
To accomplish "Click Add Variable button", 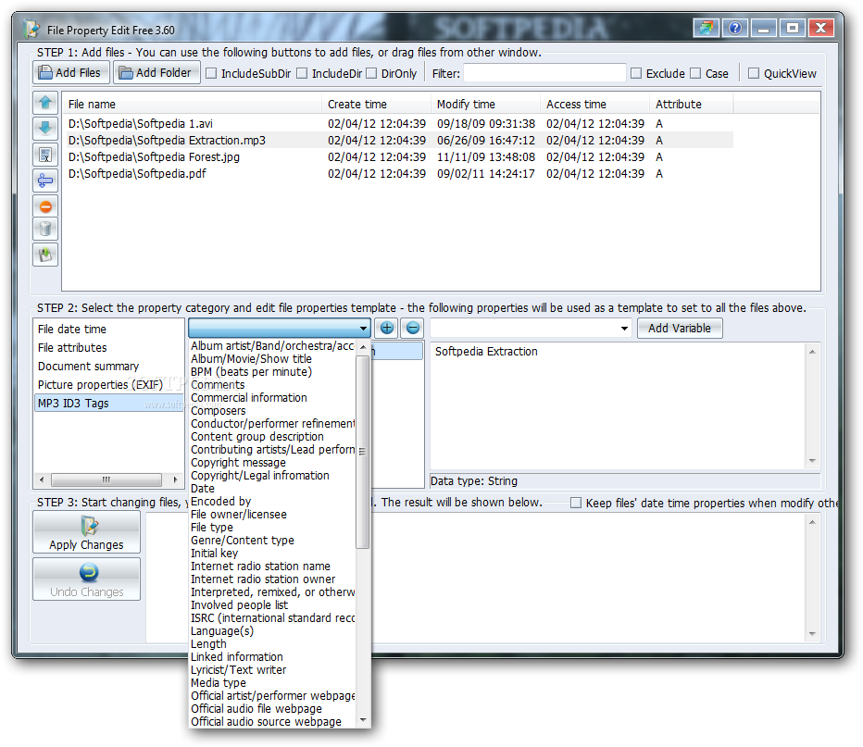I will pyautogui.click(x=680, y=329).
